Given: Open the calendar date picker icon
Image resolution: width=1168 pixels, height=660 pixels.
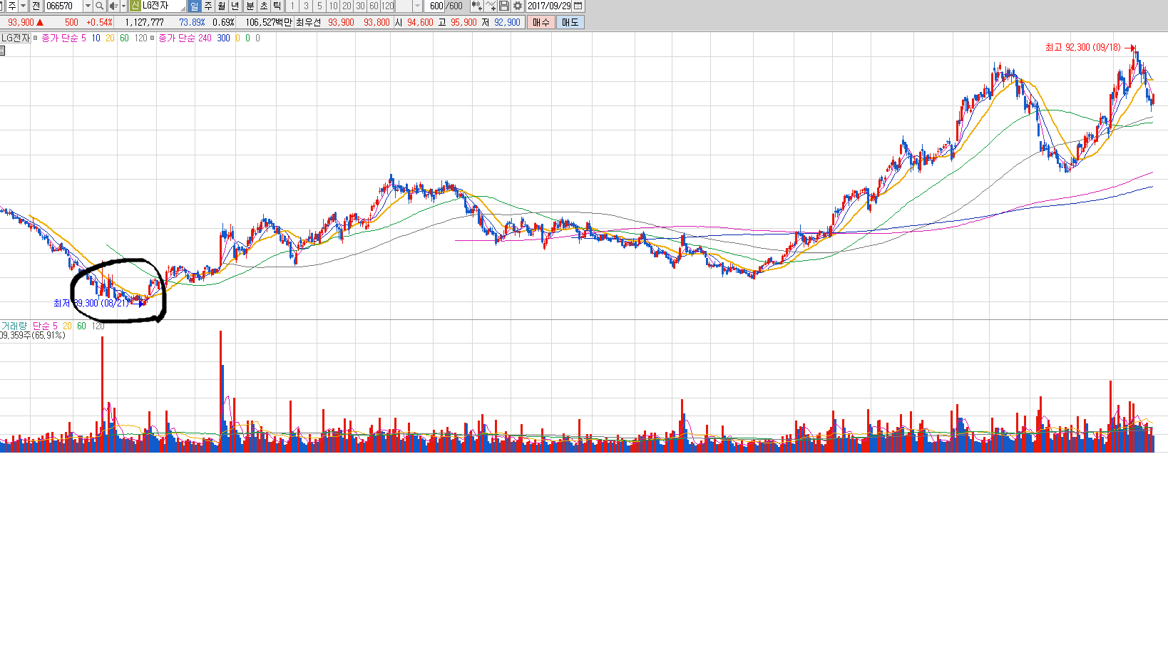Looking at the screenshot, I should click(578, 6).
